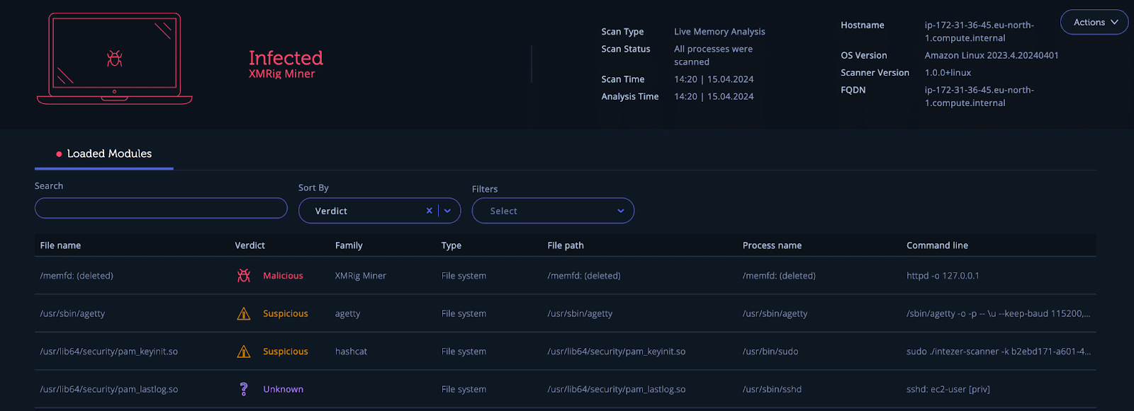Click the agetty family cell
1134x411 pixels.
tap(347, 313)
